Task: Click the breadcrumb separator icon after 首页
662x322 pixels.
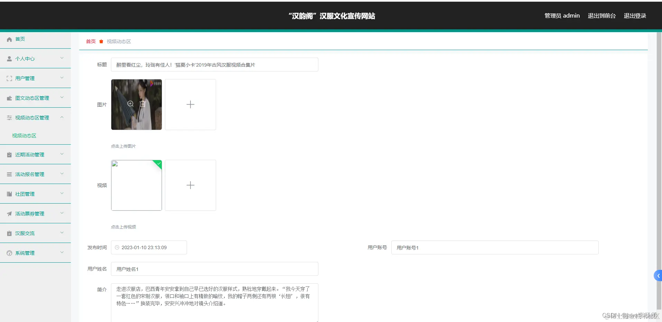Action: coord(101,41)
